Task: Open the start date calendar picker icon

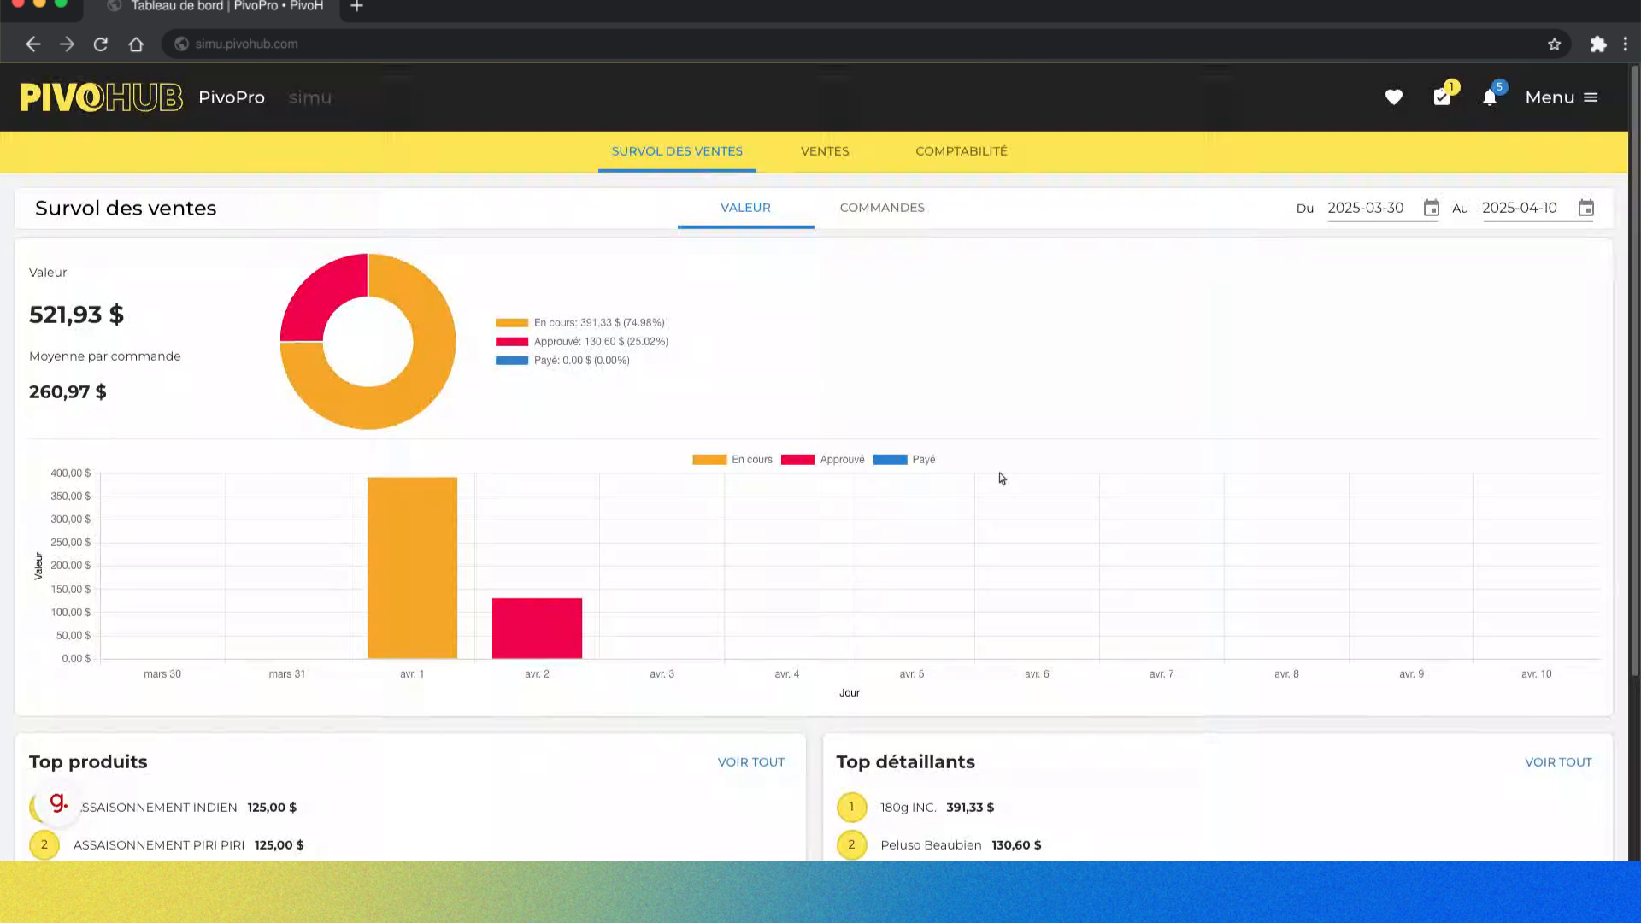Action: point(1432,208)
